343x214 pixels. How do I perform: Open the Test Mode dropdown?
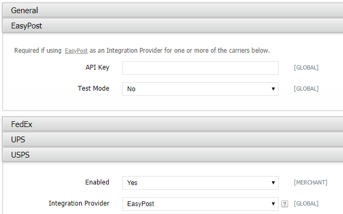[x=200, y=89]
